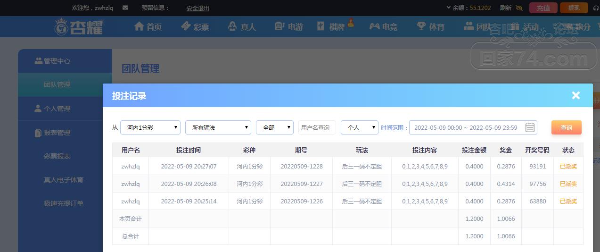This screenshot has width=600, height=252.
Task: Click the 团队管理 page heading
Action: pyautogui.click(x=140, y=68)
